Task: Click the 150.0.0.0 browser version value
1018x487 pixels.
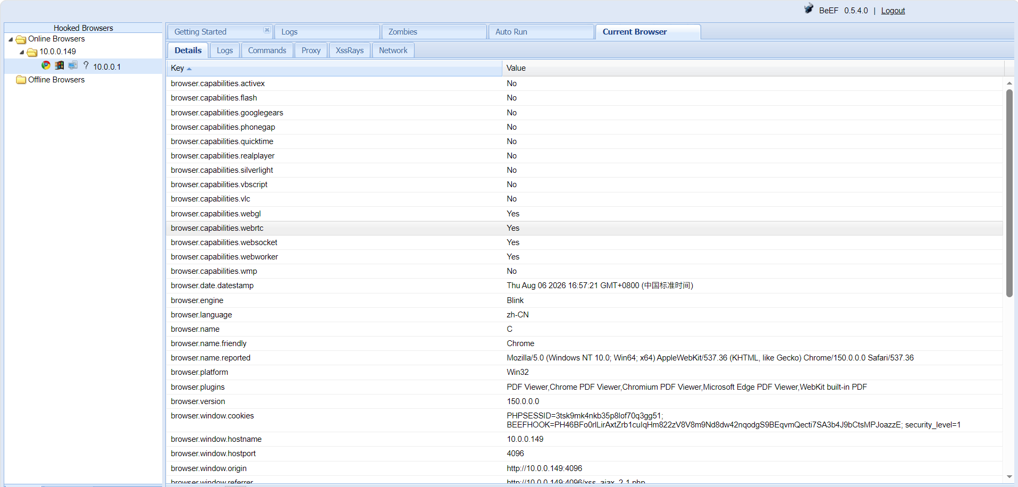Action: click(x=523, y=401)
